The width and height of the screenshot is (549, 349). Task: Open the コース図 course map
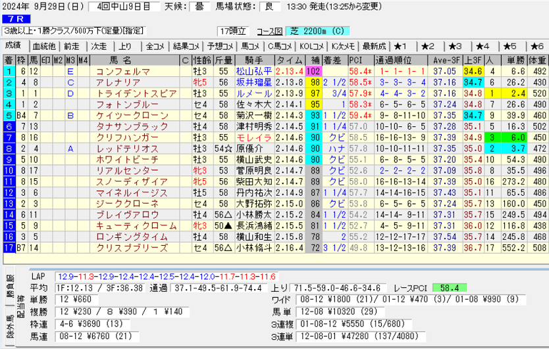(269, 31)
